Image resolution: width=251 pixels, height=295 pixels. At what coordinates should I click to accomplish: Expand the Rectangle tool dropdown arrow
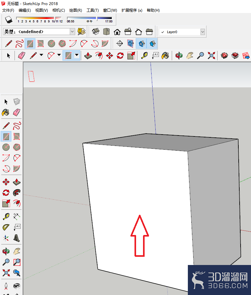point(77,55)
